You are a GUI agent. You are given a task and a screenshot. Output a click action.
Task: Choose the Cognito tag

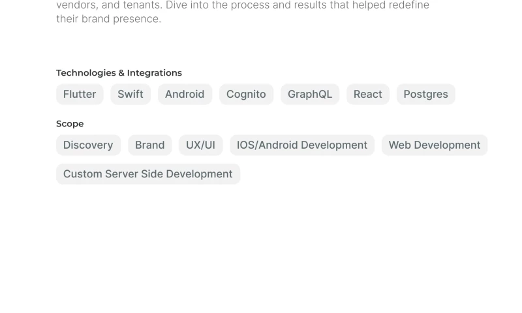click(246, 94)
